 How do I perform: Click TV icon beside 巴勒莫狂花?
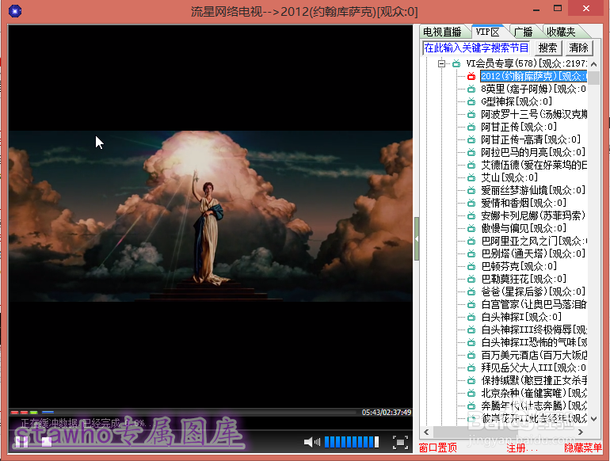[471, 279]
